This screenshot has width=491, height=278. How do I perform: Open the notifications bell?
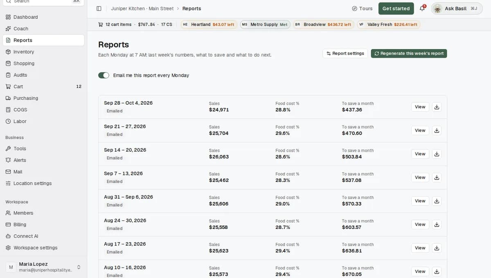(422, 9)
